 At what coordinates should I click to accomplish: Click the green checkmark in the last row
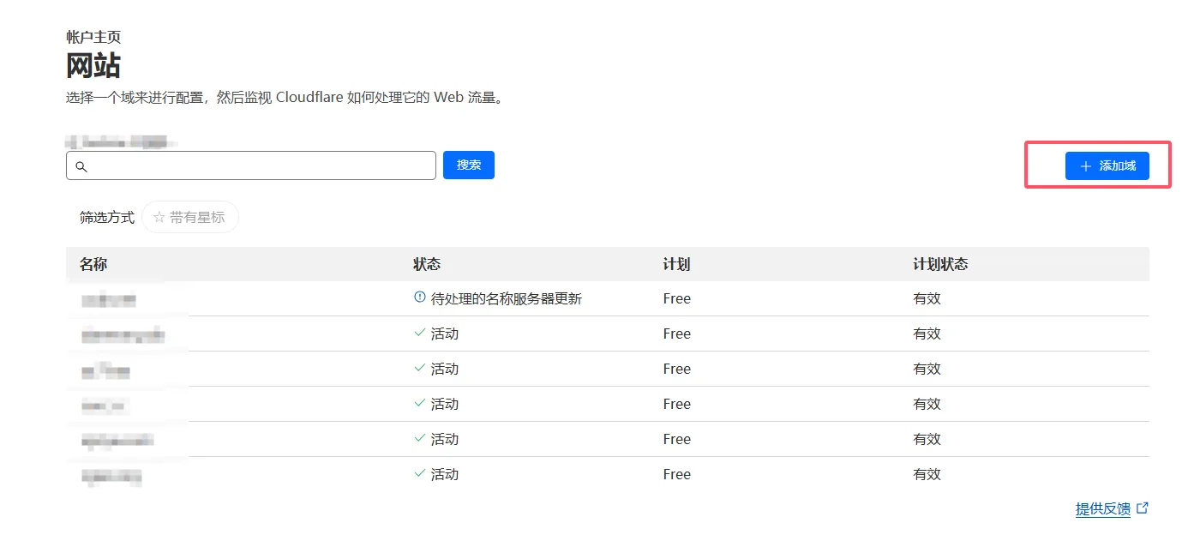[x=419, y=473]
